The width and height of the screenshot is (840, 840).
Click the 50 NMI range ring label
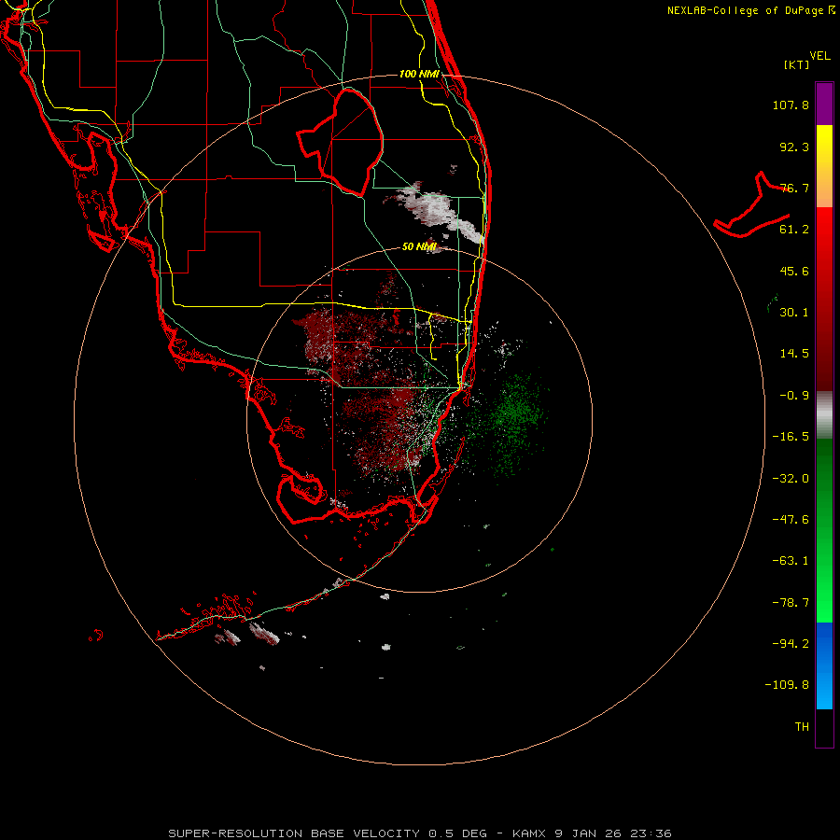(419, 247)
